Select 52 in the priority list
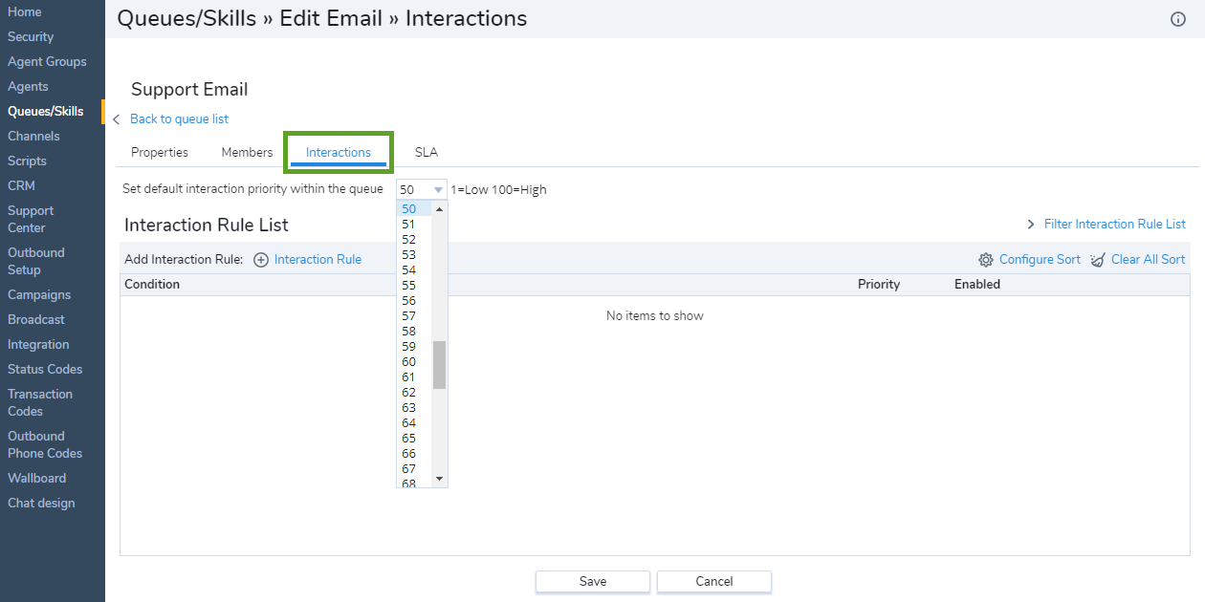 414,239
